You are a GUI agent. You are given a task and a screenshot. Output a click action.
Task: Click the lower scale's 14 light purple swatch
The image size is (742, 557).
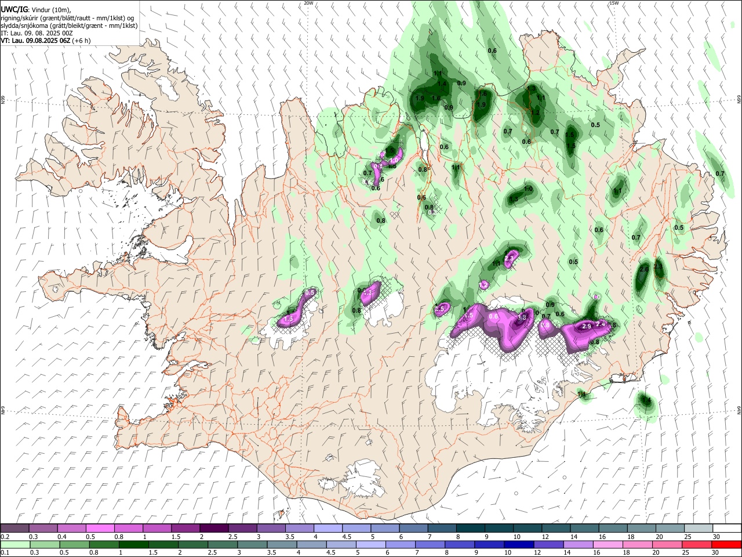tap(577, 545)
